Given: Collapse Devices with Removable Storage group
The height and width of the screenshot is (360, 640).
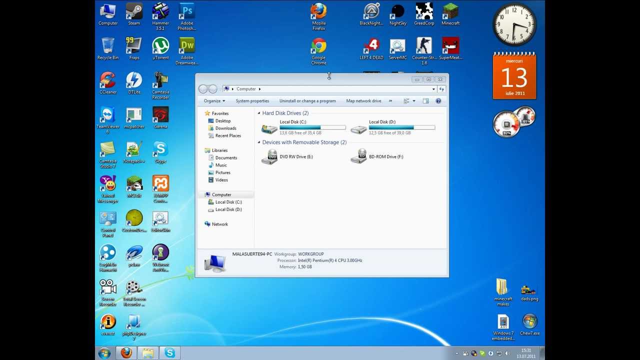Looking at the screenshot, I should point(259,142).
